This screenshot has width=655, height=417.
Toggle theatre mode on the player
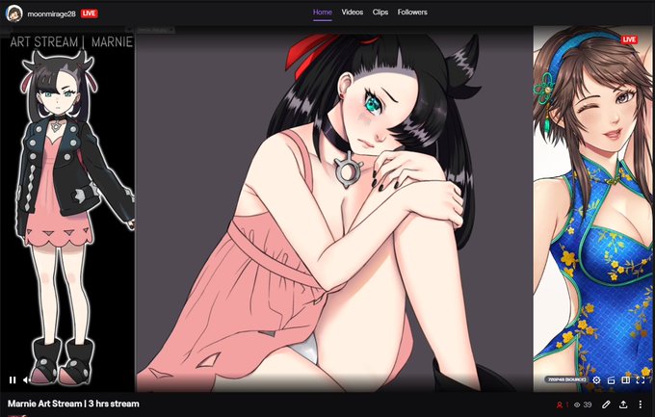(625, 379)
